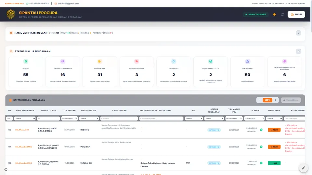This screenshot has height=175, width=312.
Task: Click the ACC badge in row 163
Action: (274, 163)
